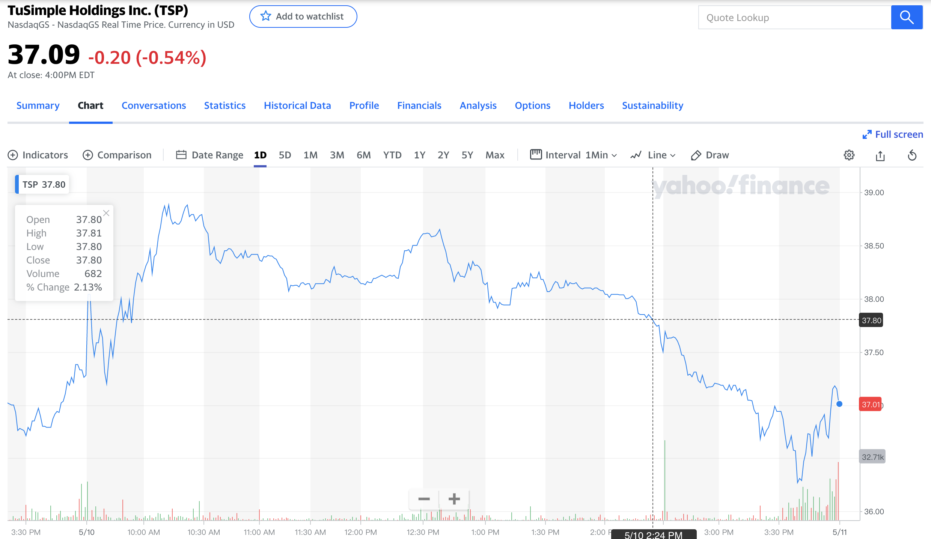The height and width of the screenshot is (539, 931).
Task: Click the 12:00 PM axis label
Action: [361, 532]
